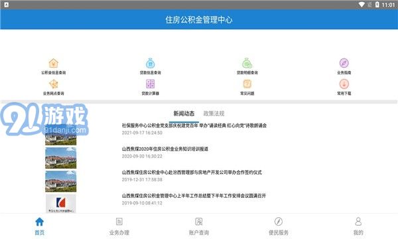Open 业务办理 bottom navigation icon

119,222
